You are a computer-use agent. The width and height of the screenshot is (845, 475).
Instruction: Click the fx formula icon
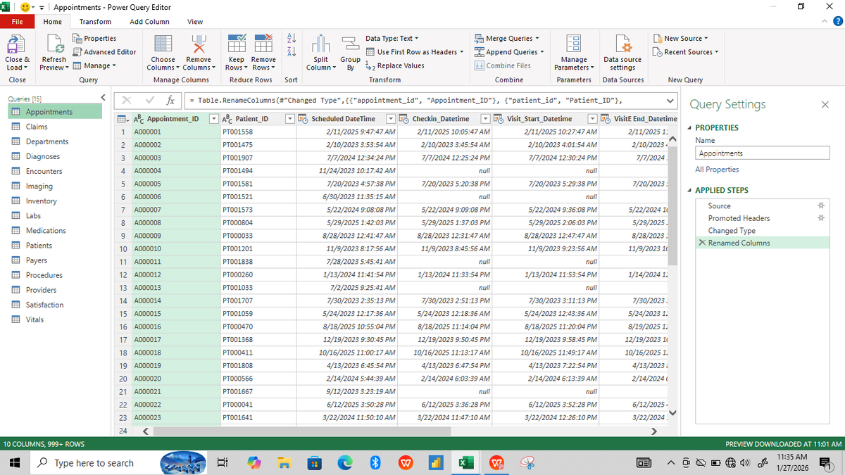[170, 101]
